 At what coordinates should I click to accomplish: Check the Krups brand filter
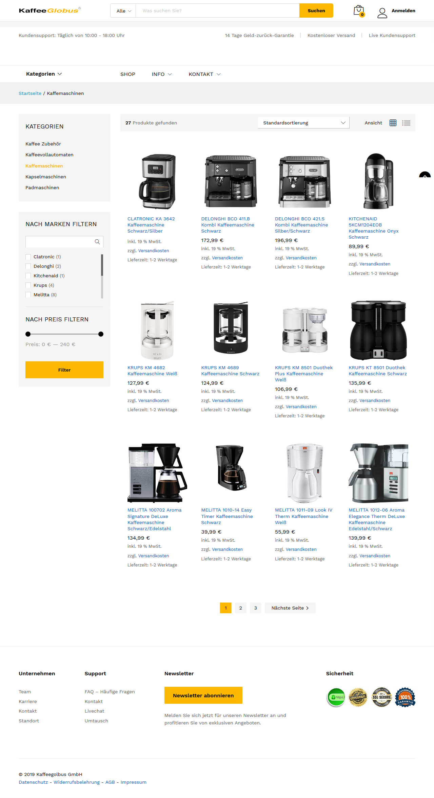point(28,285)
